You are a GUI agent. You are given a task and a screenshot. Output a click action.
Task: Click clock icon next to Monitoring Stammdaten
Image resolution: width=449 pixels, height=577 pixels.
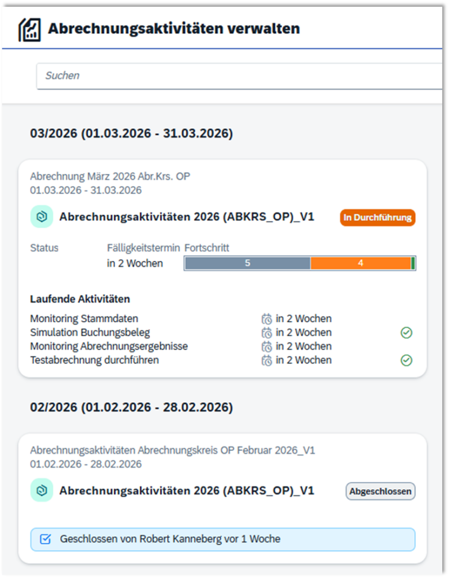(267, 319)
